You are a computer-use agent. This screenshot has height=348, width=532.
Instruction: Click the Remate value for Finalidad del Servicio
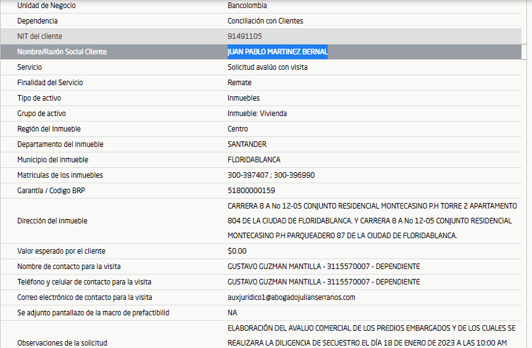pyautogui.click(x=239, y=83)
